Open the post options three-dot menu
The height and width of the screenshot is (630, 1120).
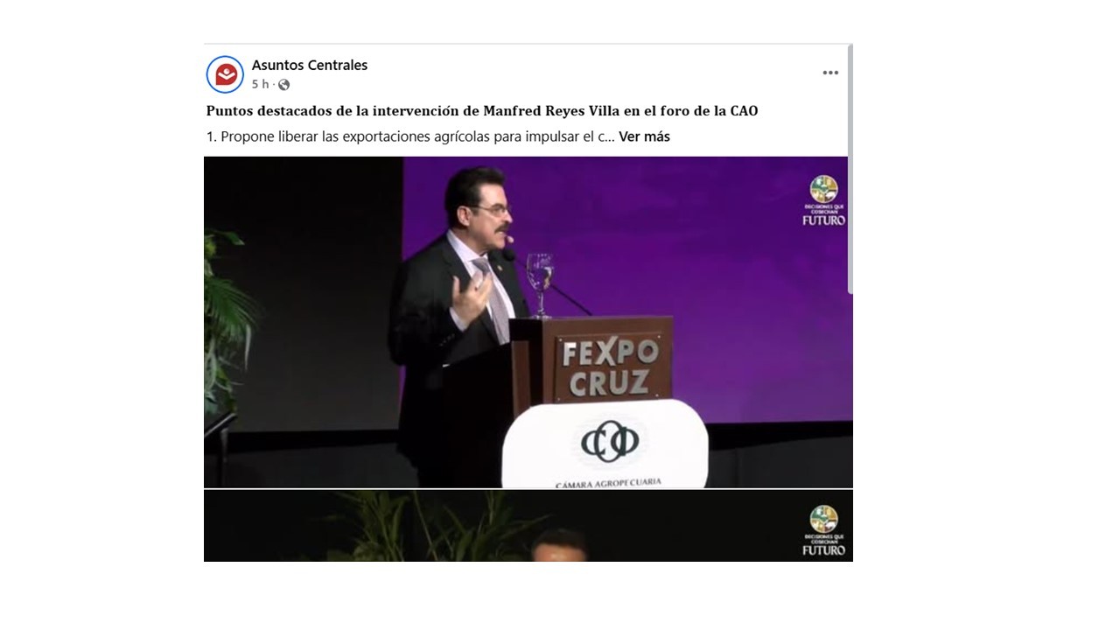(x=830, y=73)
